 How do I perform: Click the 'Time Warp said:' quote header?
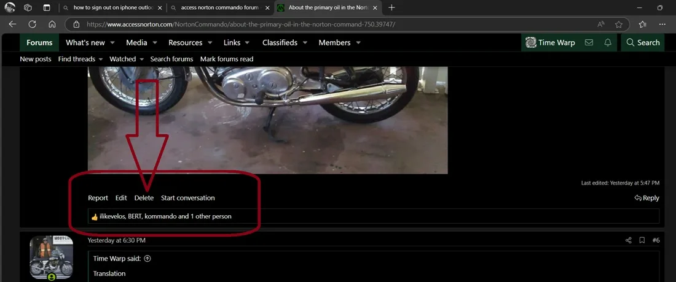tap(118, 259)
